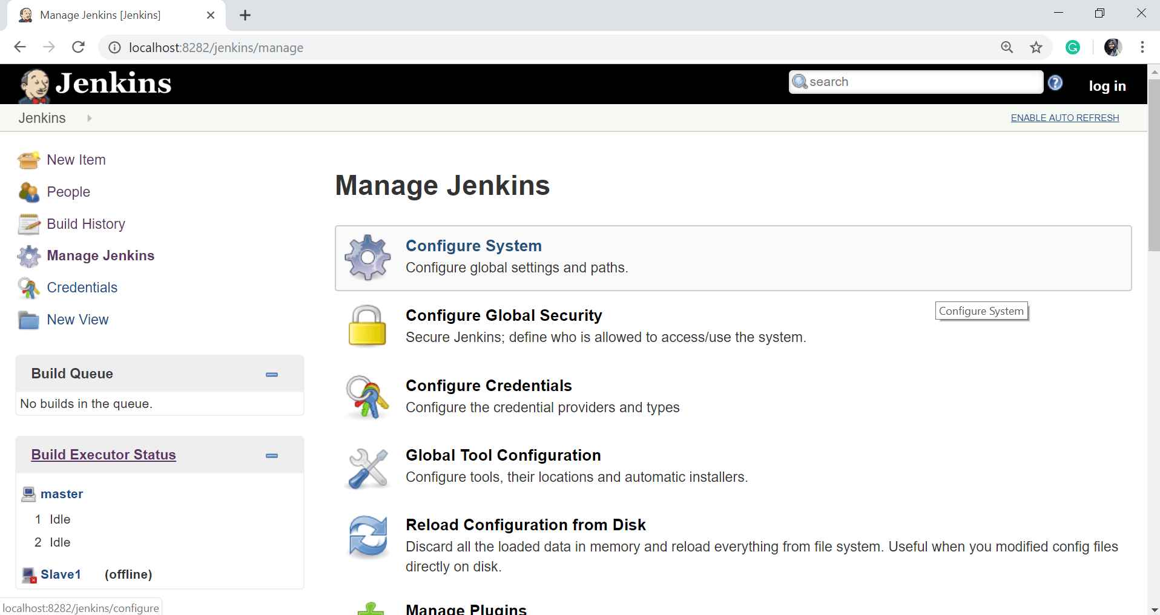Click the Slave1 offline computer icon

pos(29,574)
